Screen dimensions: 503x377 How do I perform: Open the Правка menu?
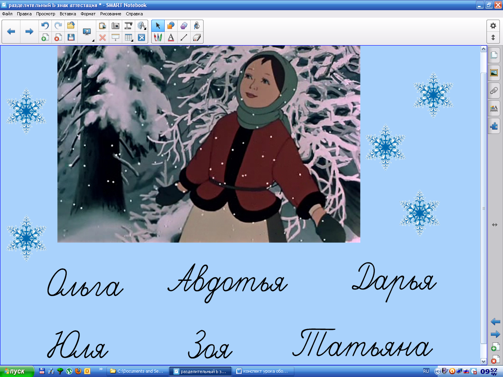24,14
